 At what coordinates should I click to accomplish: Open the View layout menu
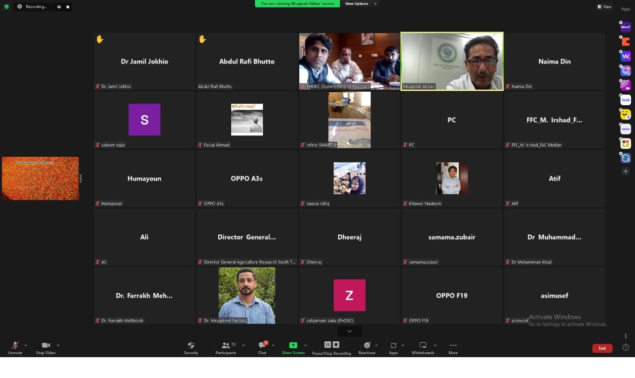[604, 6]
